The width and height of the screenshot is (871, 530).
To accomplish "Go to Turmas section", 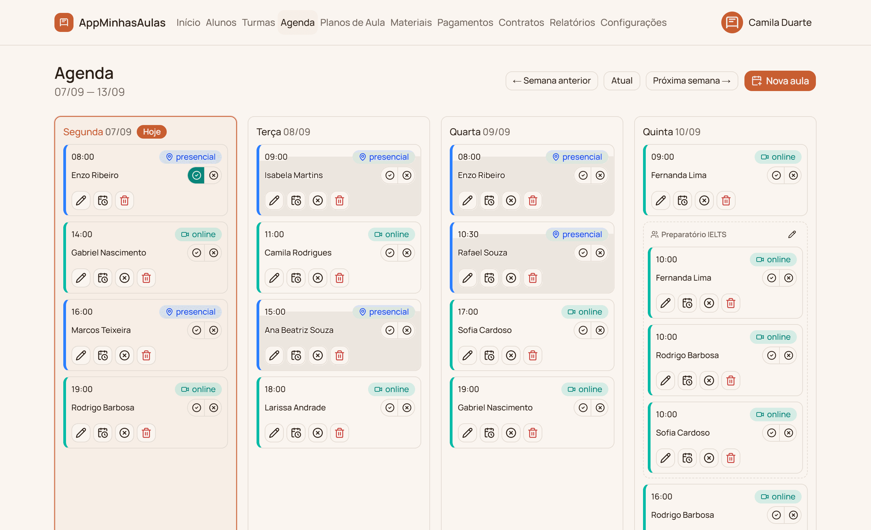I will click(x=258, y=22).
